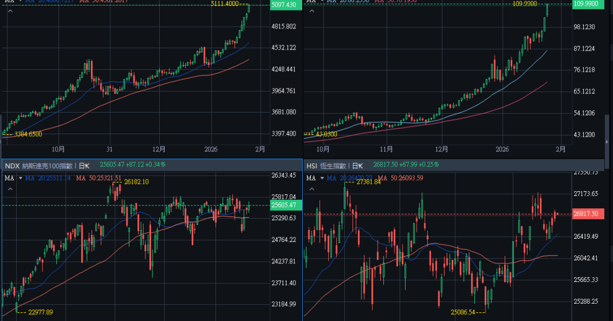Click the blue MA 20 label in NDX chart

(48, 178)
